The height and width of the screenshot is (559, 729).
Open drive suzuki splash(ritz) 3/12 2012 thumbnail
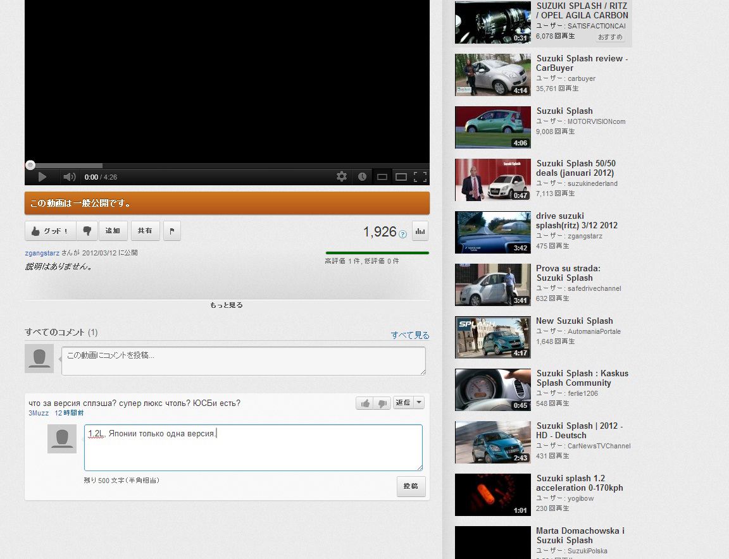pyautogui.click(x=493, y=232)
